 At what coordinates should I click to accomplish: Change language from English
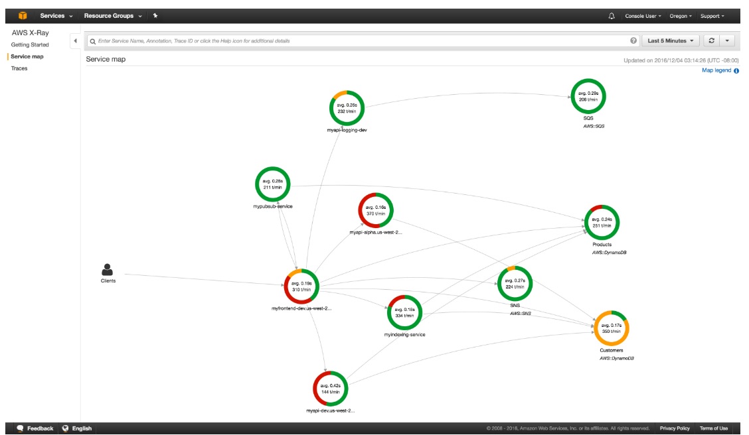[82, 428]
